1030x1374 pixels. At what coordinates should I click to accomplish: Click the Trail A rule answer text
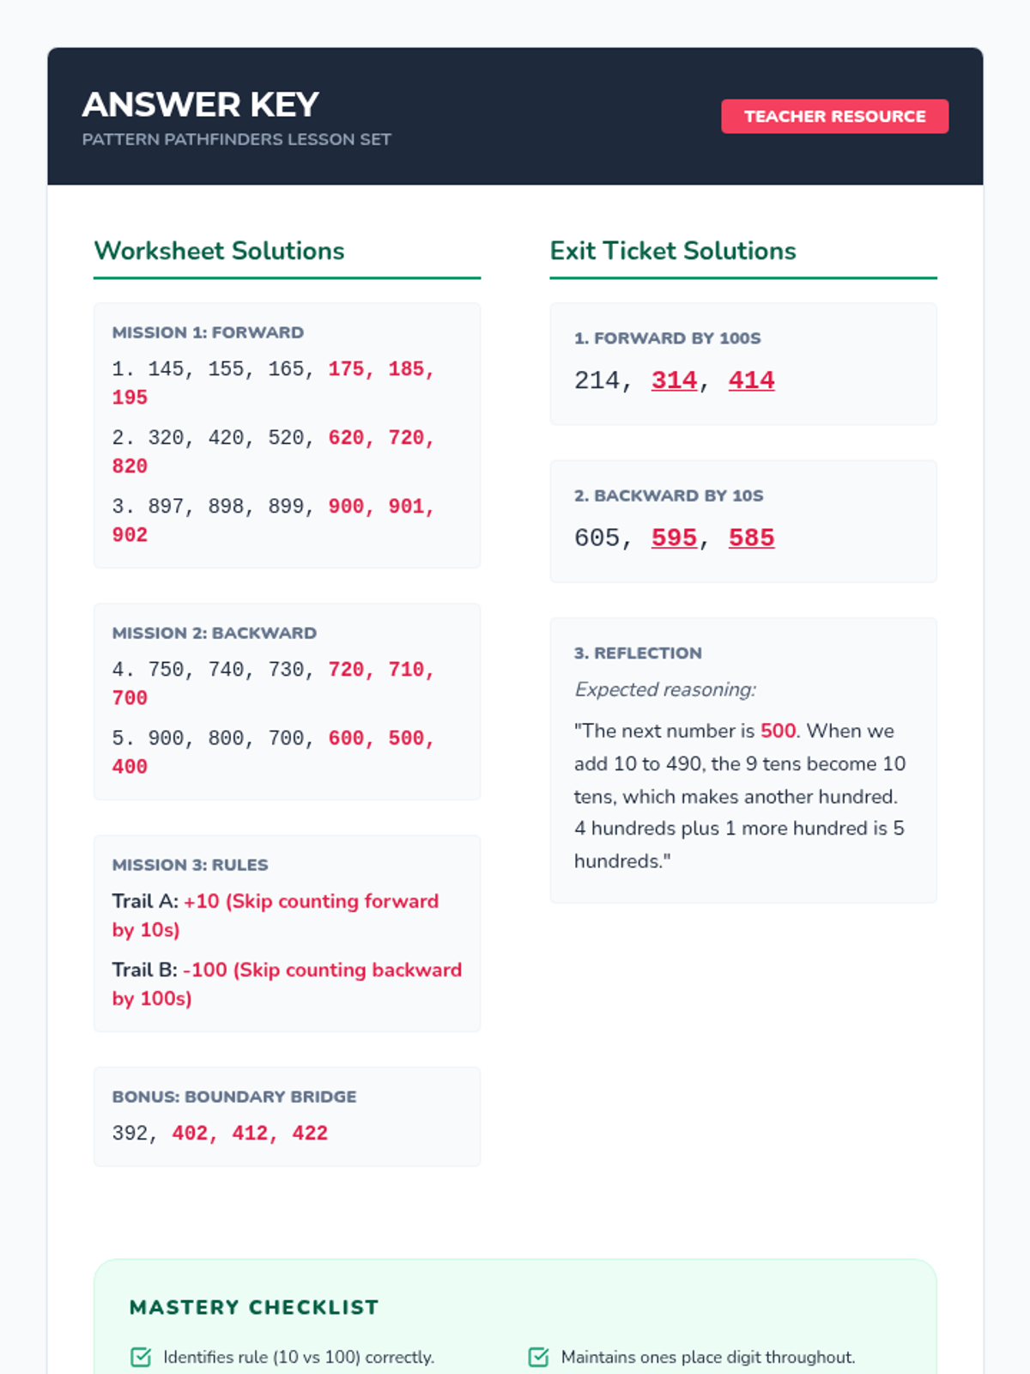[311, 902]
